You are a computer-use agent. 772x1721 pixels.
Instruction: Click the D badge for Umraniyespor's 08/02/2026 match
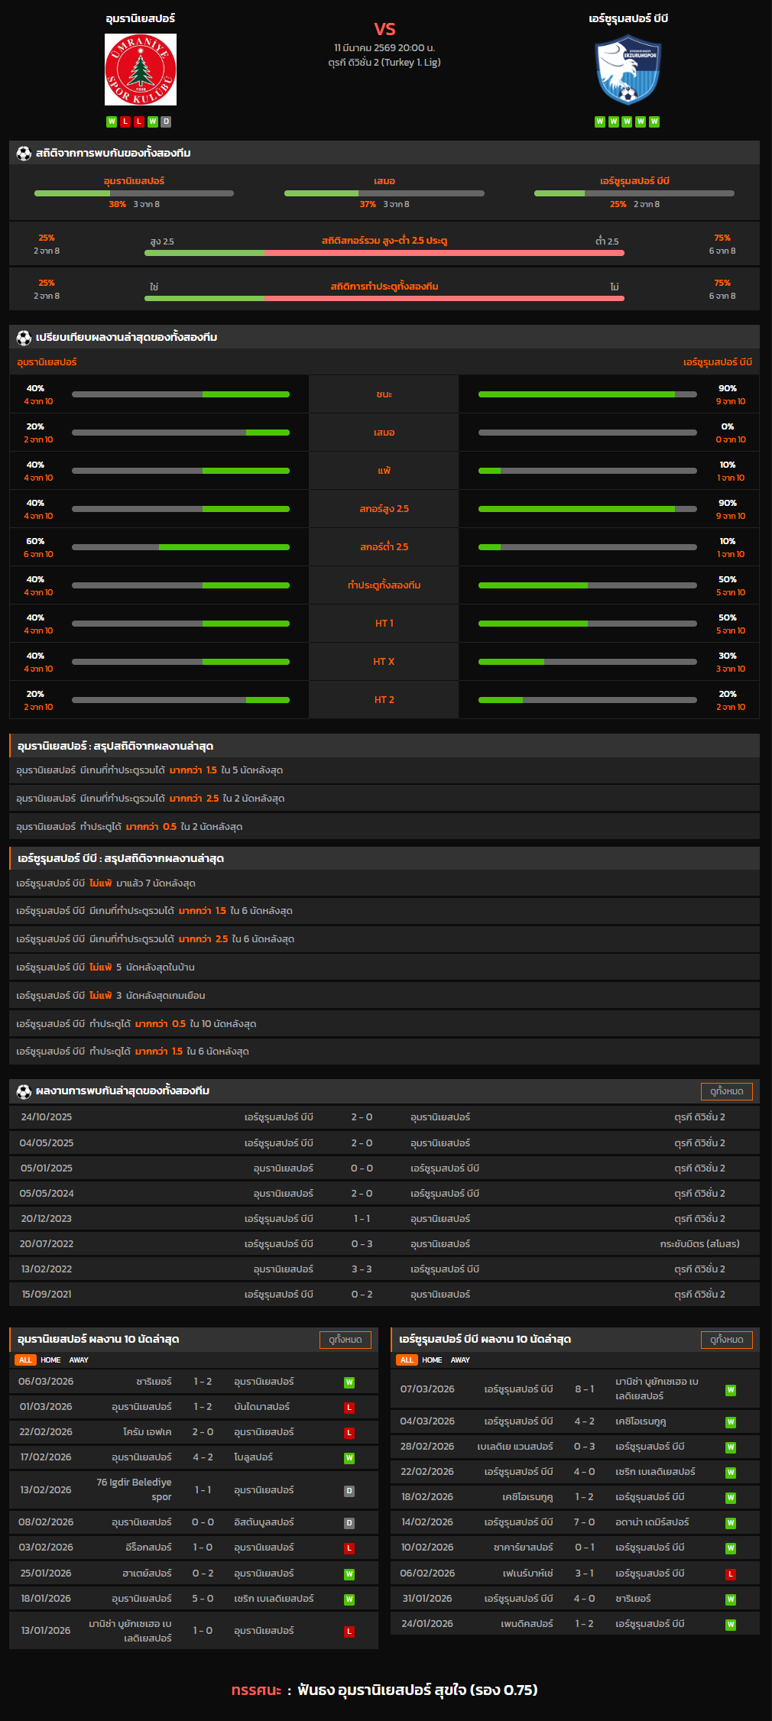[x=349, y=1522]
